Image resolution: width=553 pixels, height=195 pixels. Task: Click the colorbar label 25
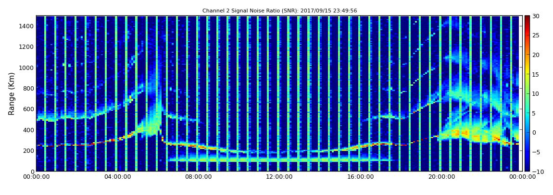[x=536, y=35]
